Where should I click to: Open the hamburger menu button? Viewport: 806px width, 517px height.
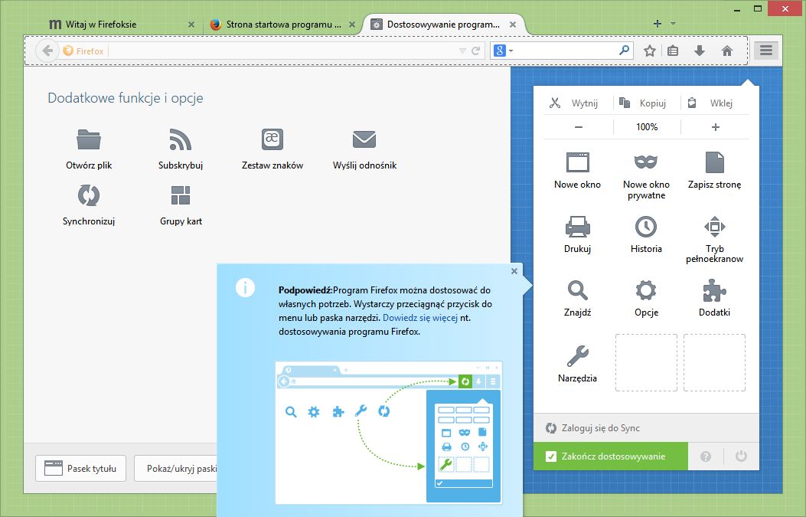coord(766,51)
